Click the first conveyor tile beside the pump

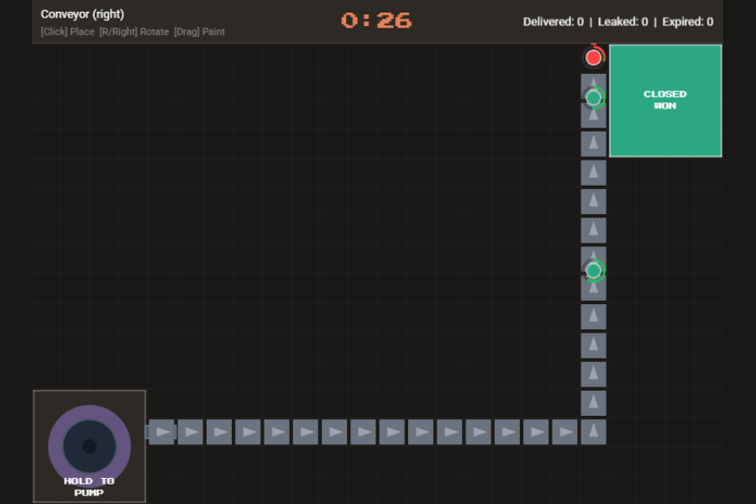point(161,432)
